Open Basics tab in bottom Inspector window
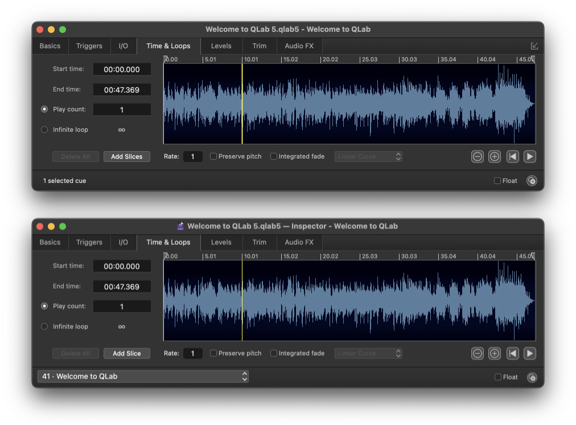The height and width of the screenshot is (425, 576). (50, 243)
